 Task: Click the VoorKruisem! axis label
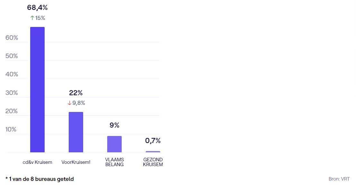point(76,162)
